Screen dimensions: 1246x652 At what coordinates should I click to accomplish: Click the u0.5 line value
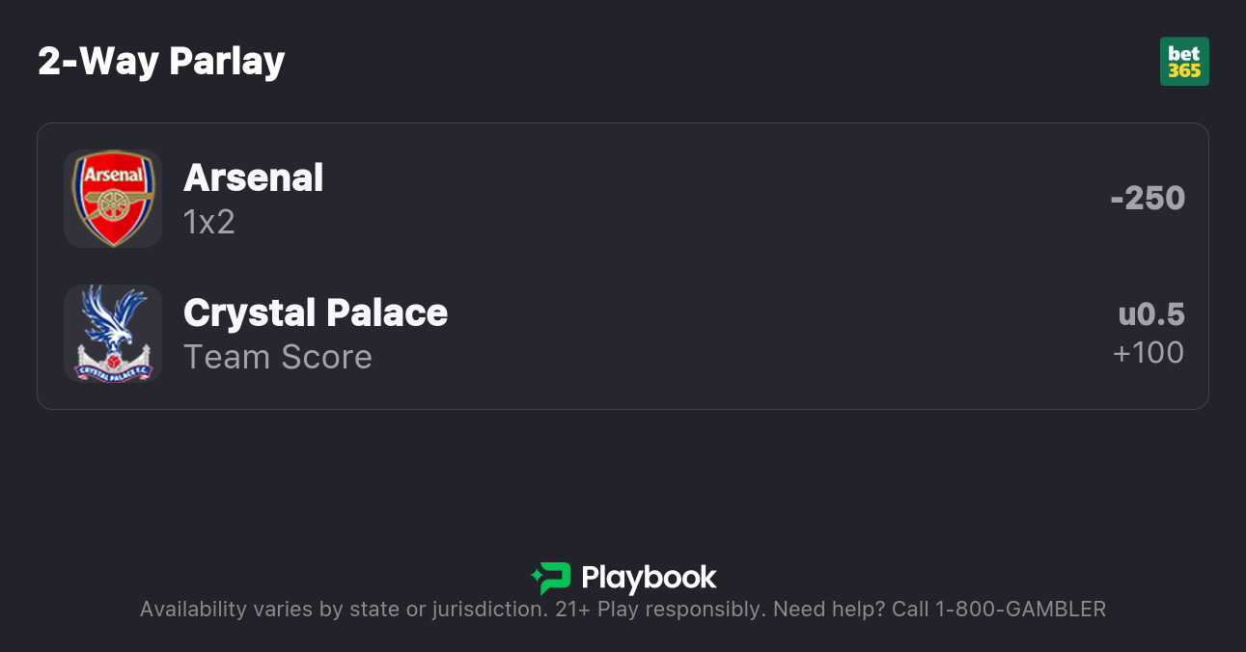1150,314
